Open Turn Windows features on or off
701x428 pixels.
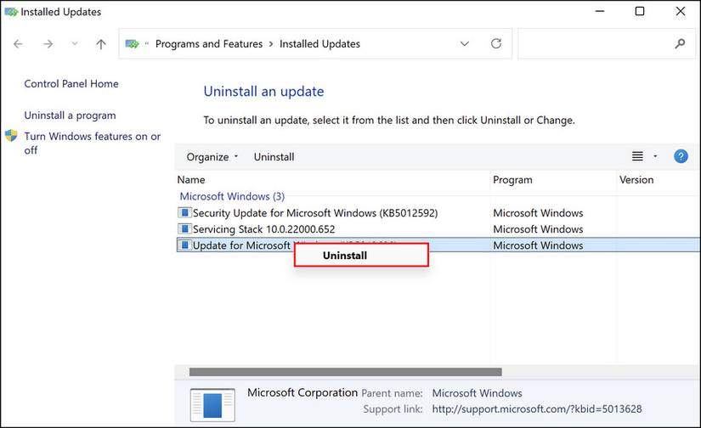pyautogui.click(x=92, y=143)
